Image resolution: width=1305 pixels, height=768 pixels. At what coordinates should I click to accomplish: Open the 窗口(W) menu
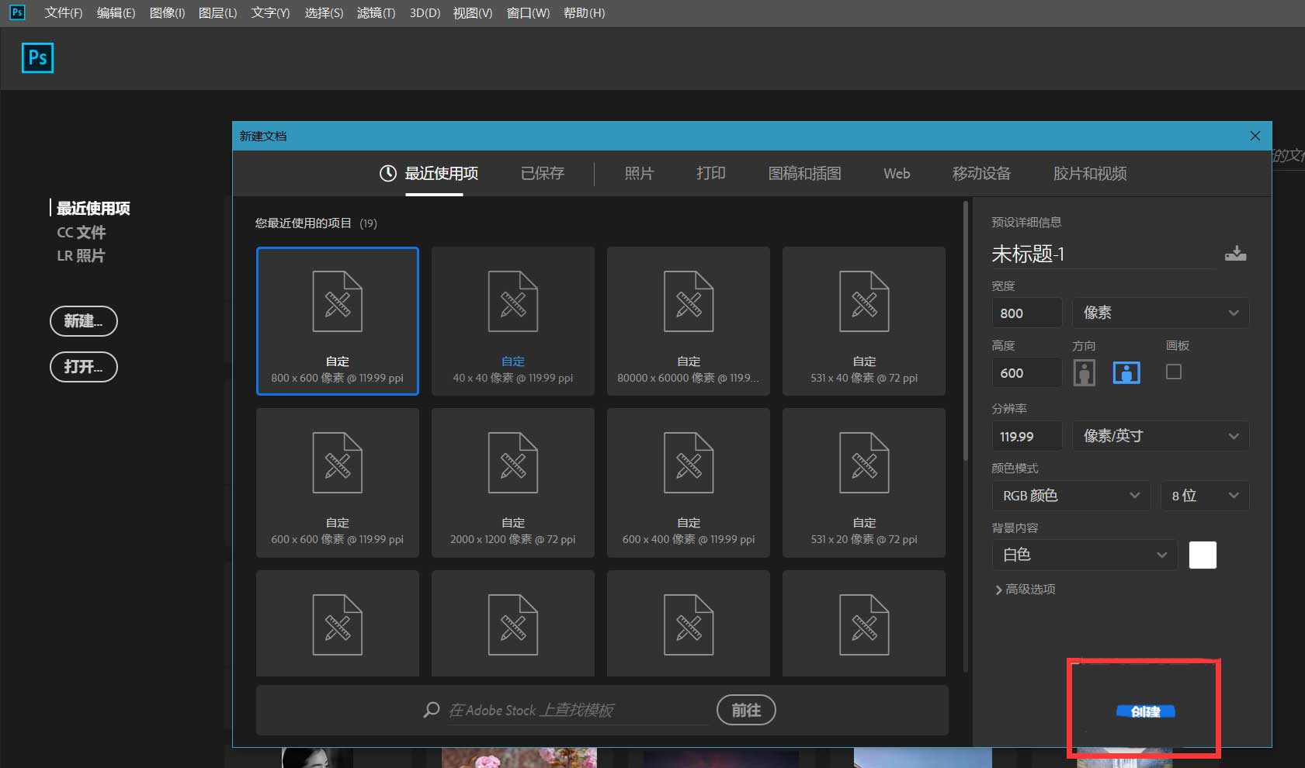pos(528,12)
